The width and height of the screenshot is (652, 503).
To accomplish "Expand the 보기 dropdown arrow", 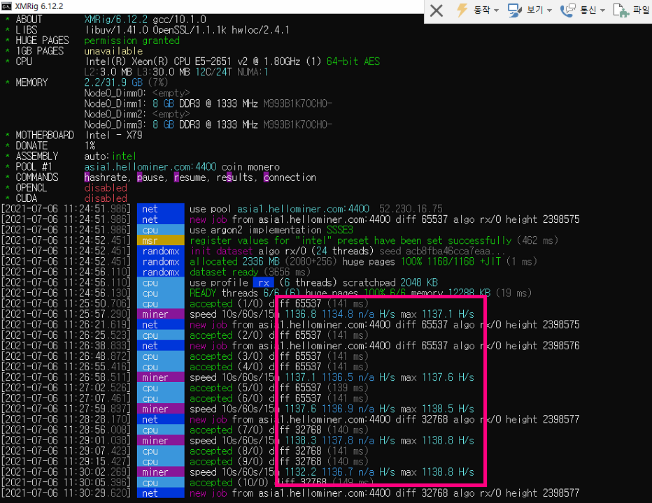I will (549, 10).
